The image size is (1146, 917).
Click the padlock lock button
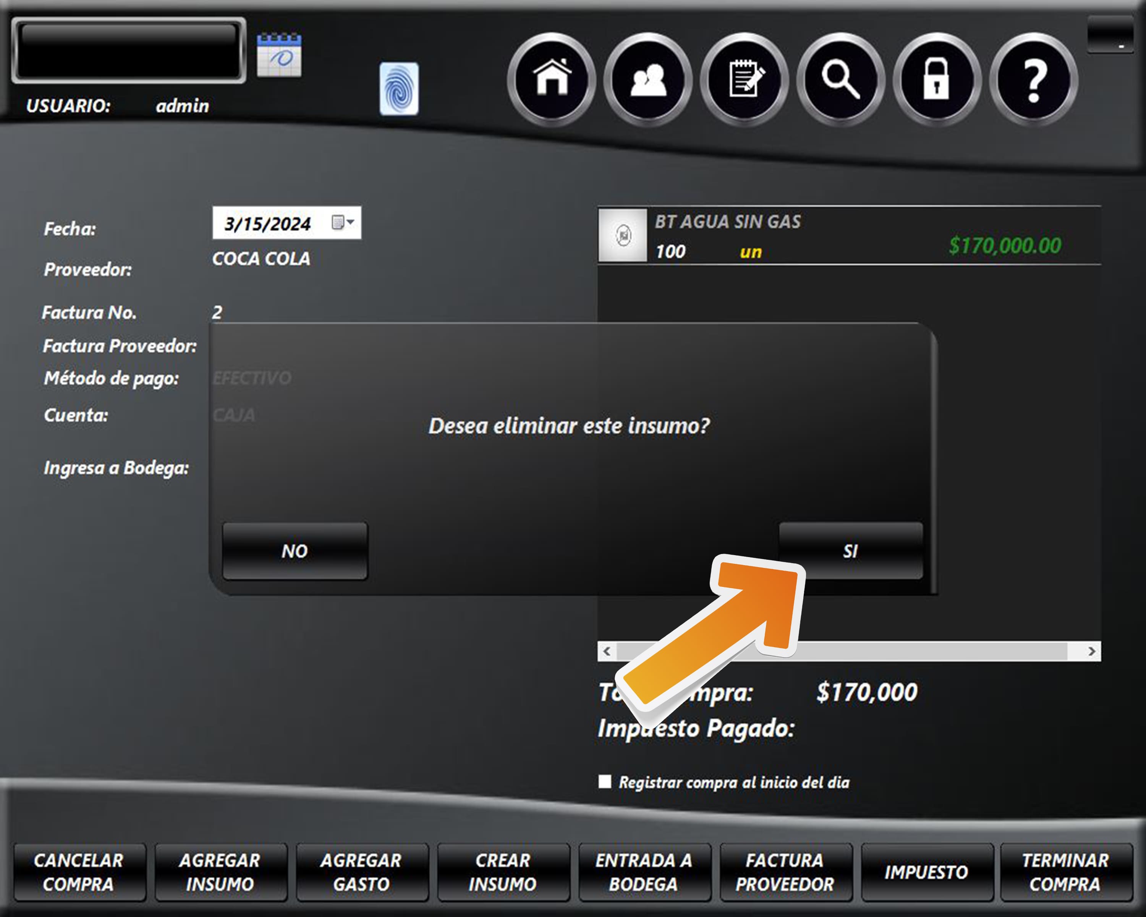click(937, 79)
